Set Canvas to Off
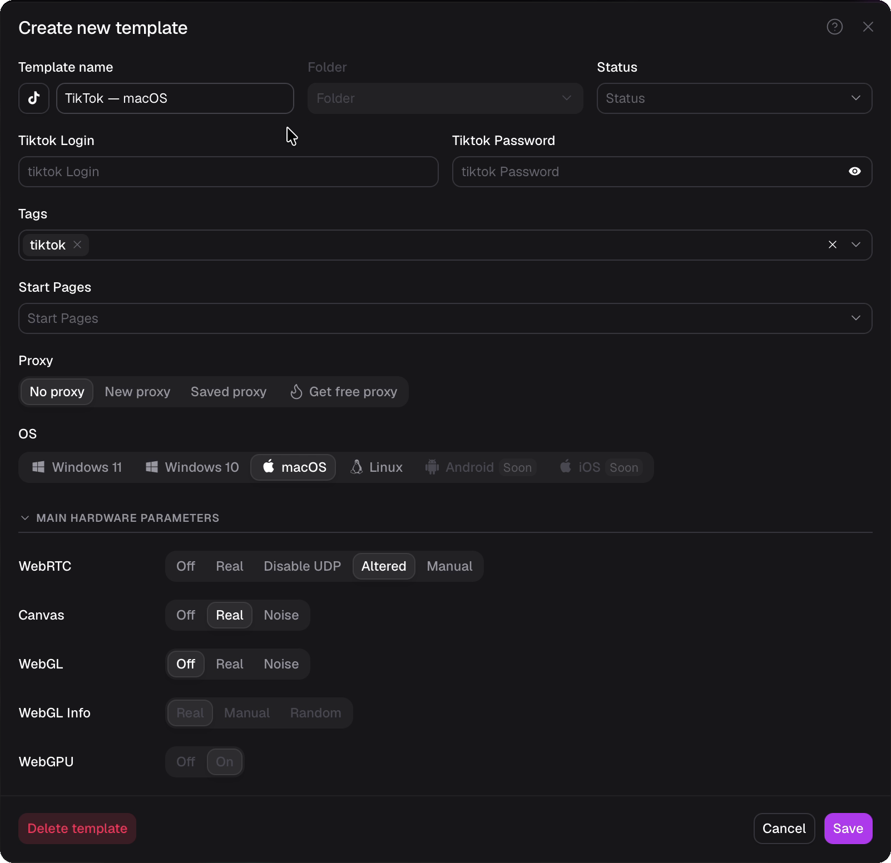Image resolution: width=891 pixels, height=863 pixels. (186, 615)
